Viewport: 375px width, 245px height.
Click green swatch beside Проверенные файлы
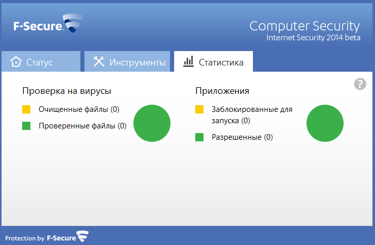point(27,125)
